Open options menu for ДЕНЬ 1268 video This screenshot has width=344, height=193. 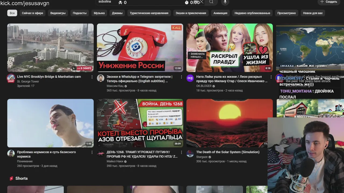coord(181,152)
